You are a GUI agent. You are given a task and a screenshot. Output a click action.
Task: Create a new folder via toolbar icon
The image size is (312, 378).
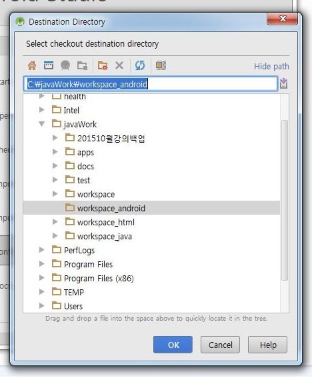103,65
